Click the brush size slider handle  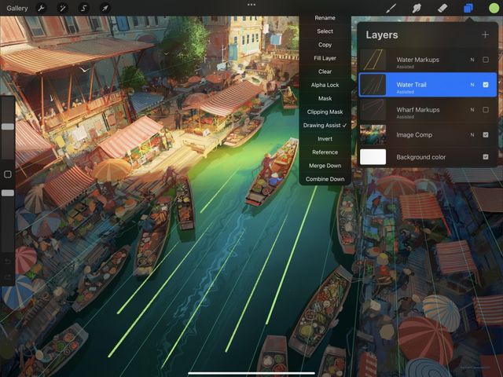(x=8, y=126)
